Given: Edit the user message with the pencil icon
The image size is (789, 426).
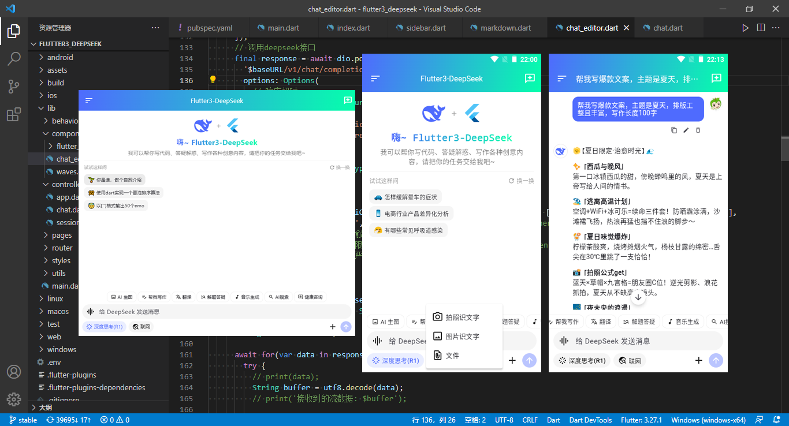Looking at the screenshot, I should pyautogui.click(x=686, y=130).
